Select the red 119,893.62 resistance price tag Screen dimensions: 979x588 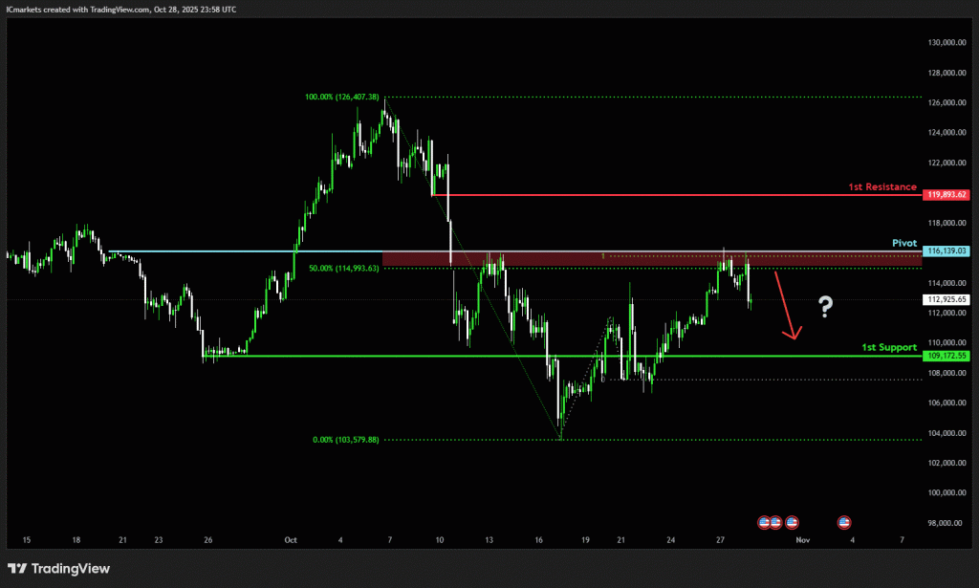pos(946,194)
